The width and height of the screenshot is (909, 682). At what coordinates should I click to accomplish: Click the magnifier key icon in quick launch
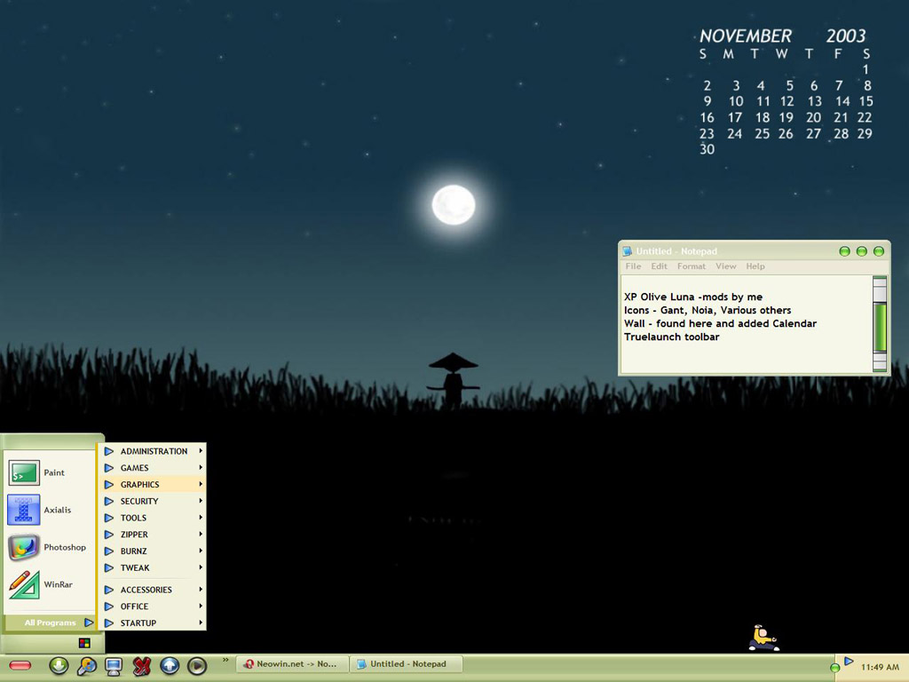(x=86, y=665)
